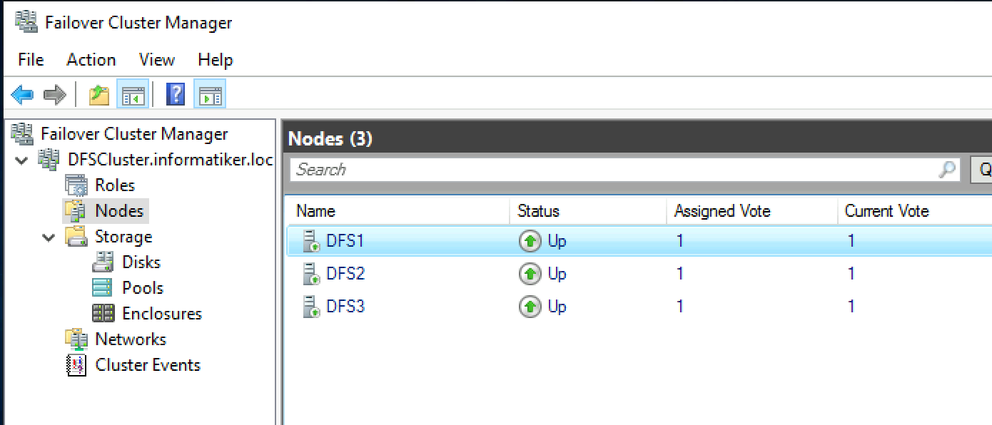992x425 pixels.
Task: Click the Pools tree icon
Action: 103,288
